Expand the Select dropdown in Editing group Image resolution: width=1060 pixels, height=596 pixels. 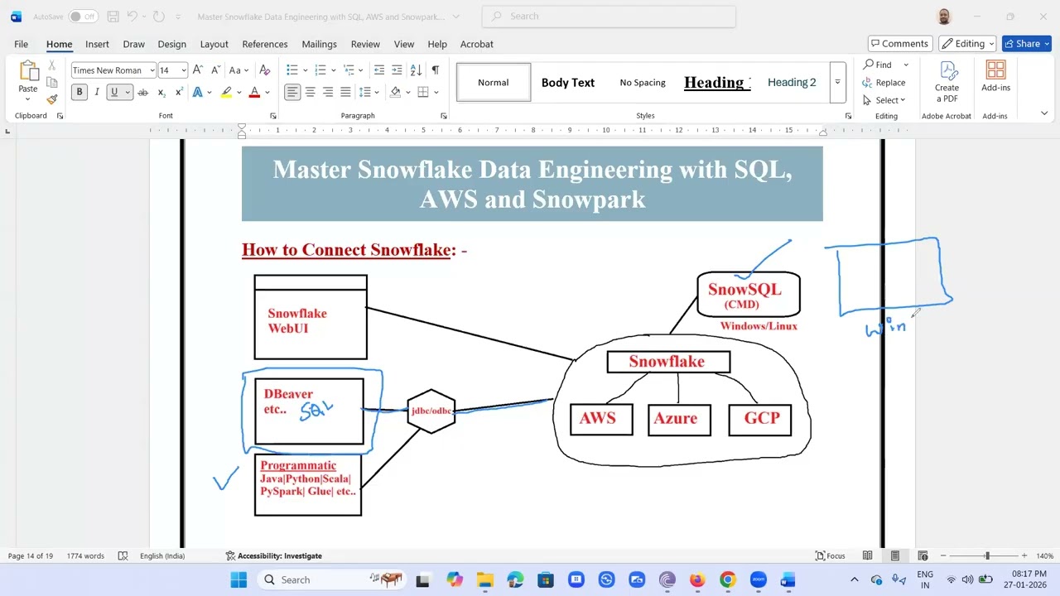[884, 100]
